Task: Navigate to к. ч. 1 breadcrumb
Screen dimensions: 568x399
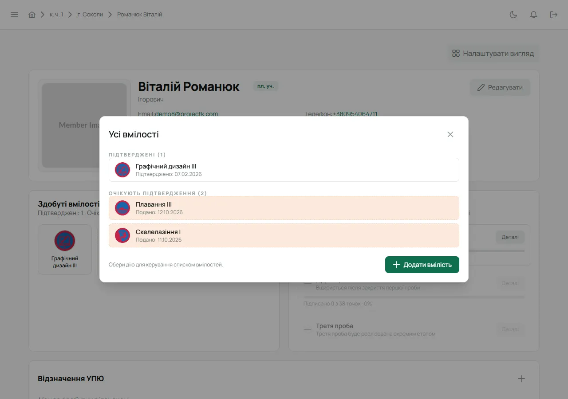Action: tap(56, 15)
